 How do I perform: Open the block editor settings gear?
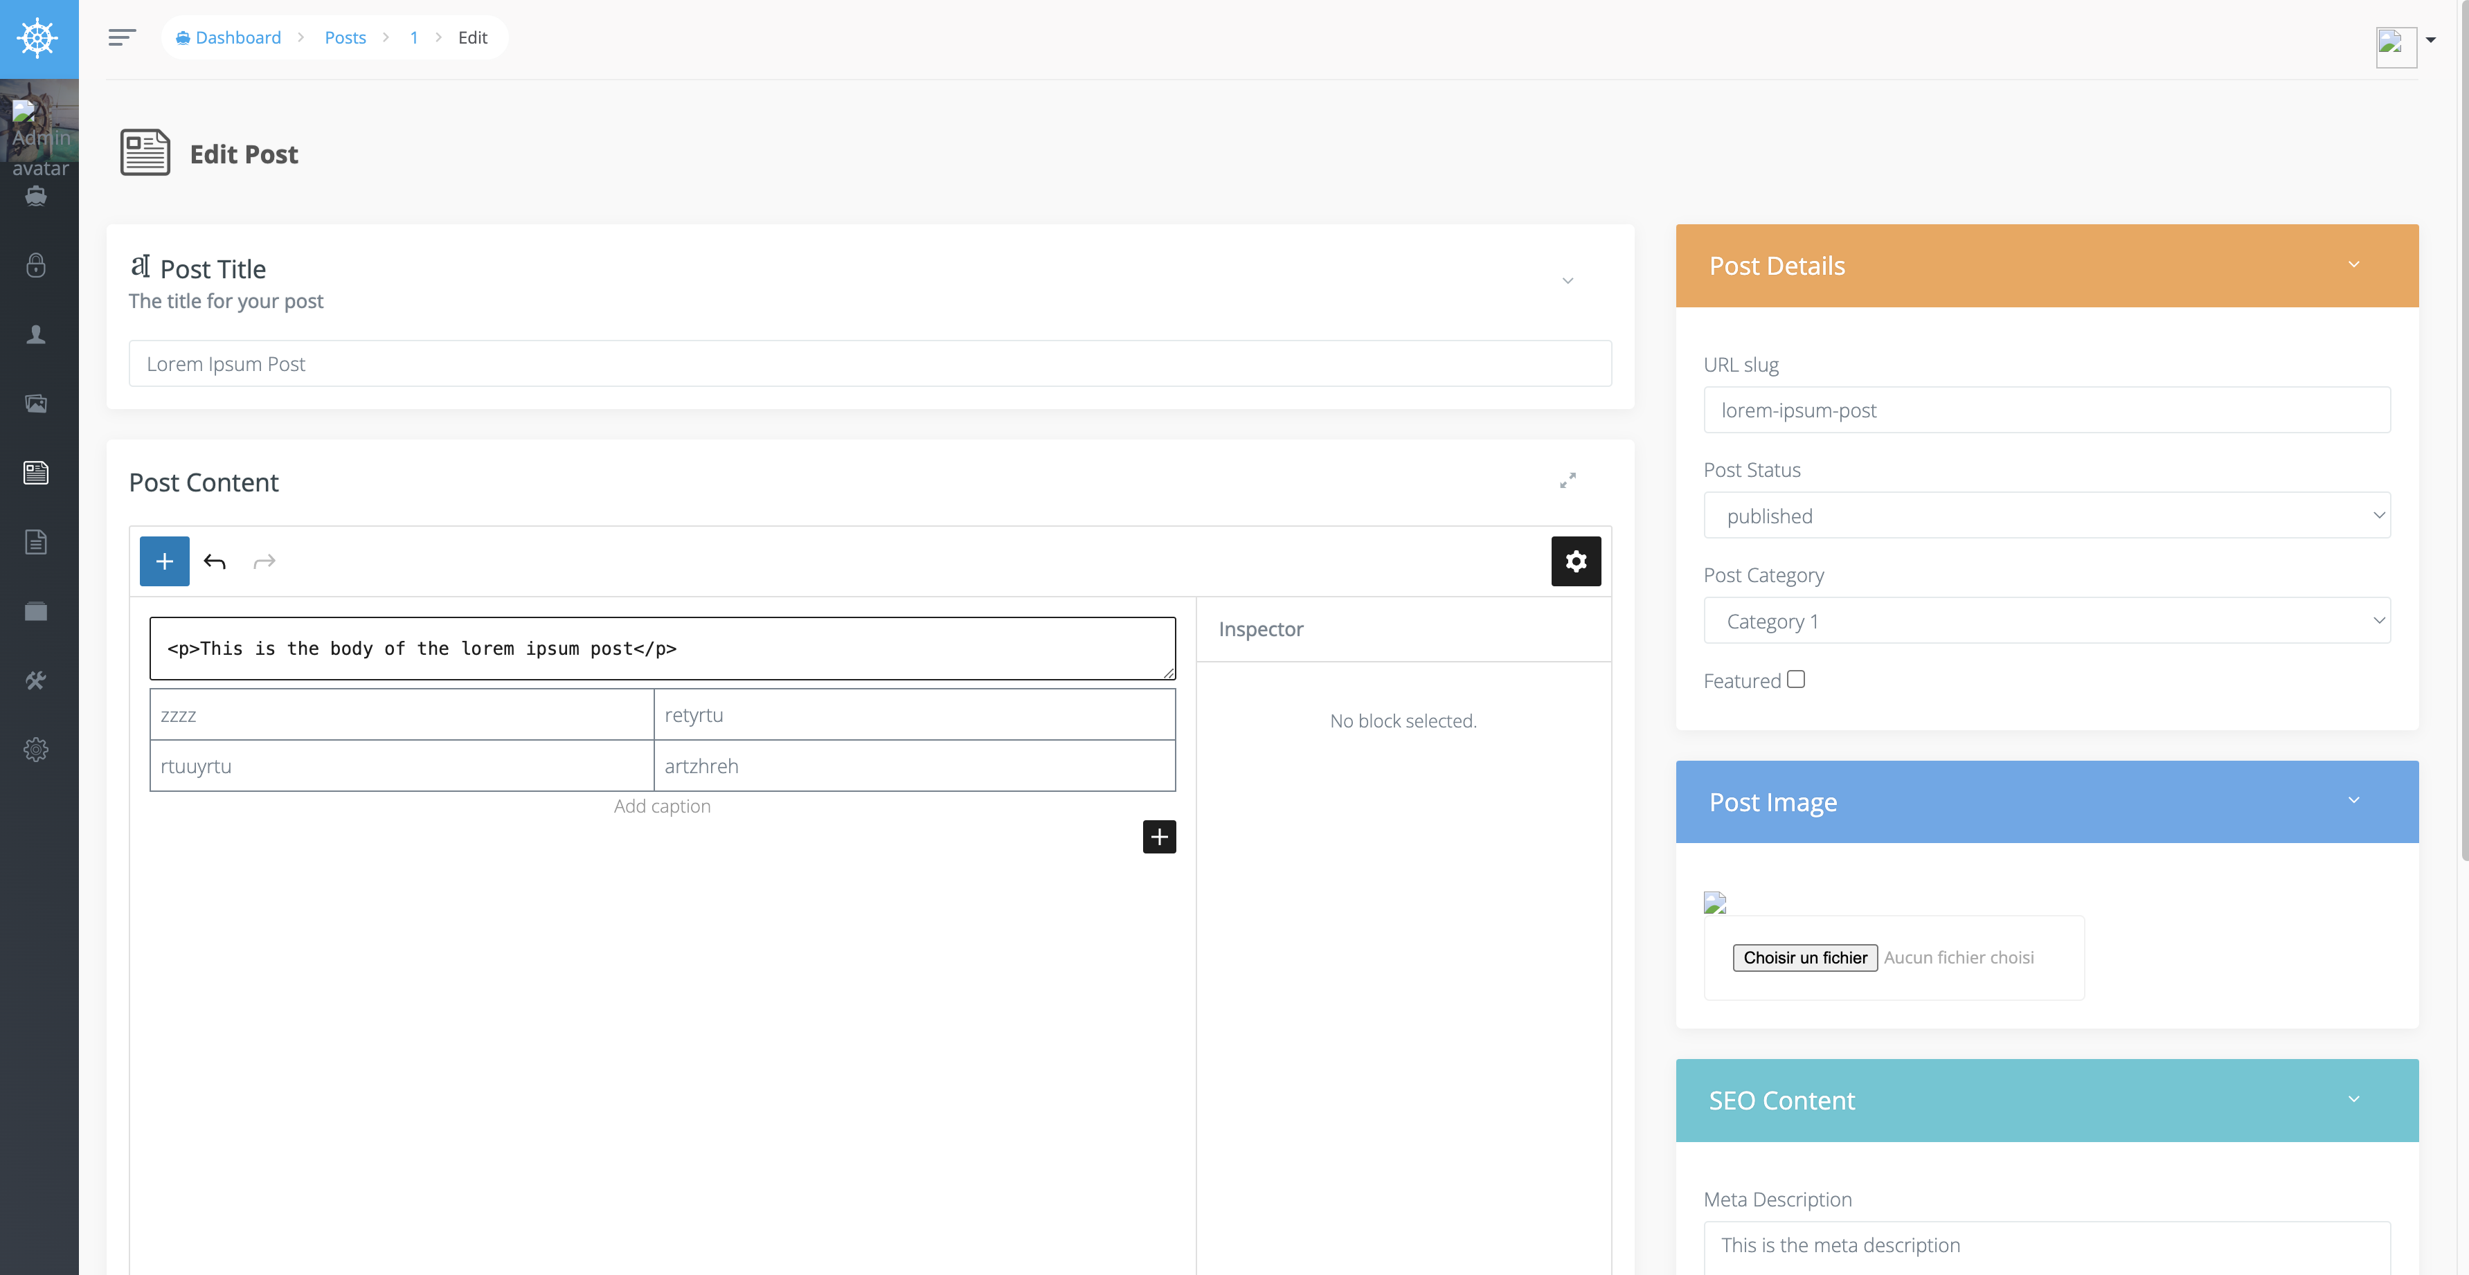point(1574,561)
